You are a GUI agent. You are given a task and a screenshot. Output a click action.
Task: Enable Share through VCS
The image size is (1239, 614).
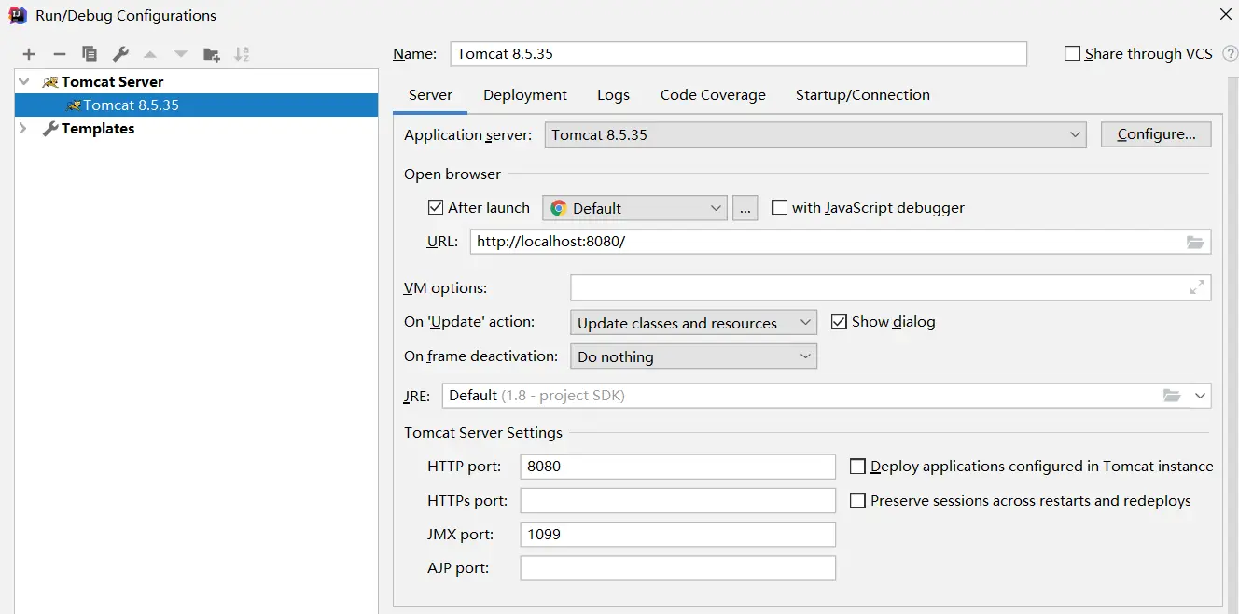coord(1073,53)
